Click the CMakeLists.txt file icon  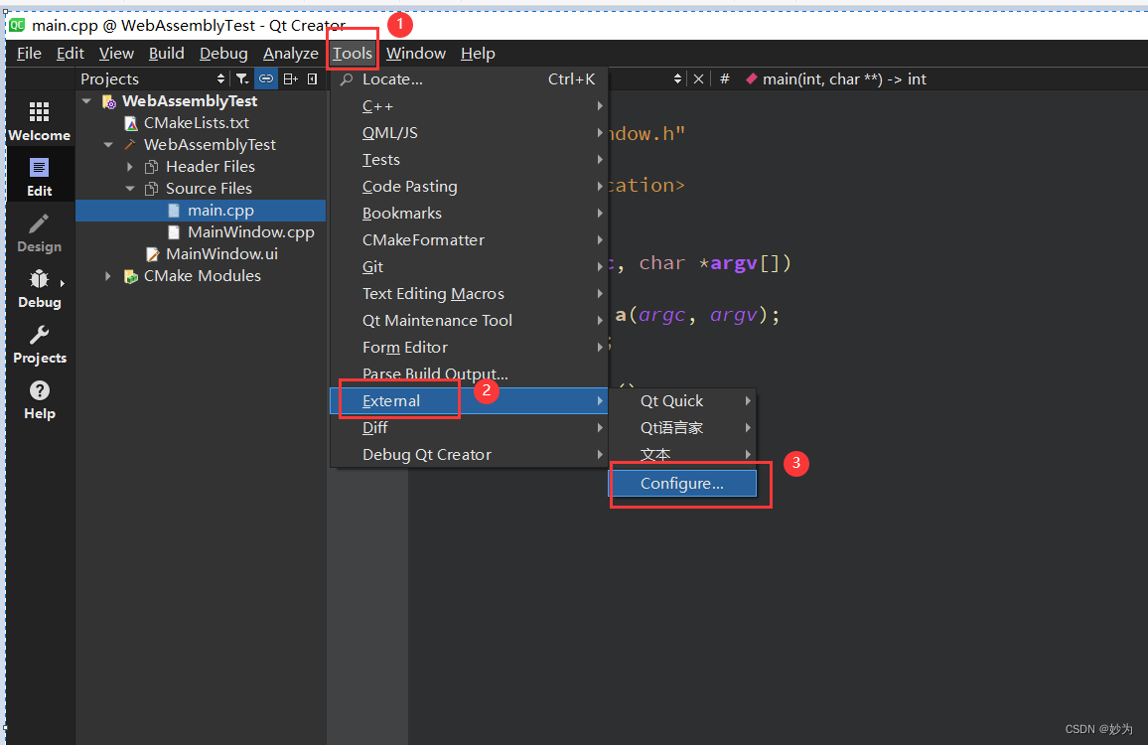131,123
